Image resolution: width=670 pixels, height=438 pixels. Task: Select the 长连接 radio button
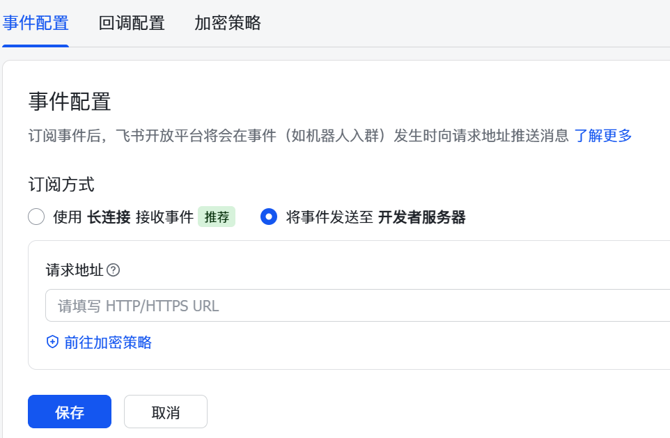tap(36, 217)
